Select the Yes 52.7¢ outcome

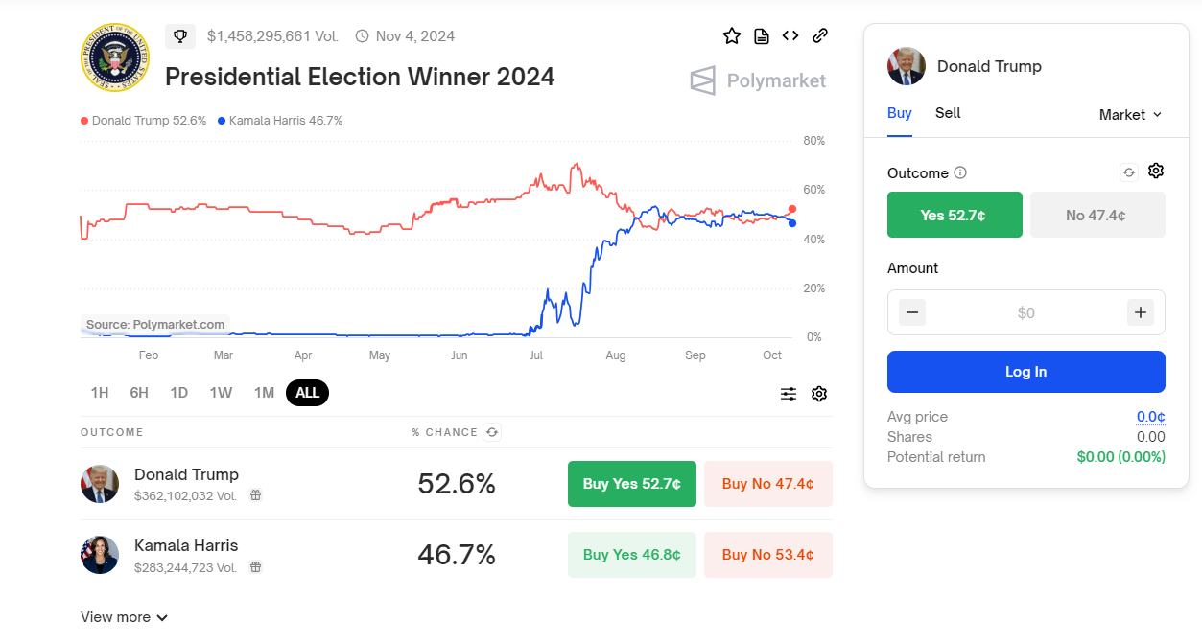click(x=955, y=215)
